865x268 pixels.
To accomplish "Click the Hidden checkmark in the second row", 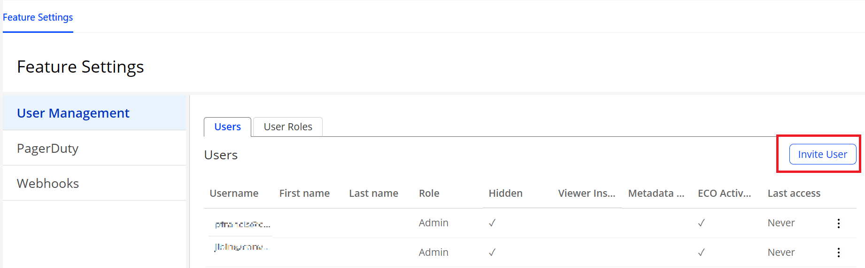I will pyautogui.click(x=492, y=253).
